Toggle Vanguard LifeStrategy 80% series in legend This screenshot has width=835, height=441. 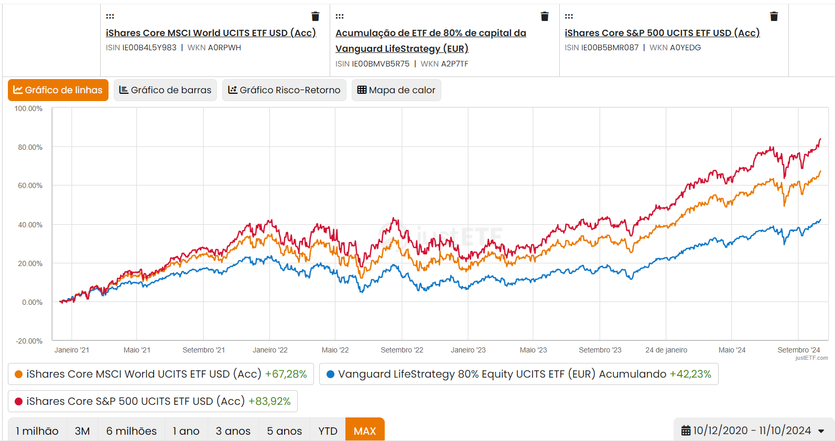click(518, 374)
